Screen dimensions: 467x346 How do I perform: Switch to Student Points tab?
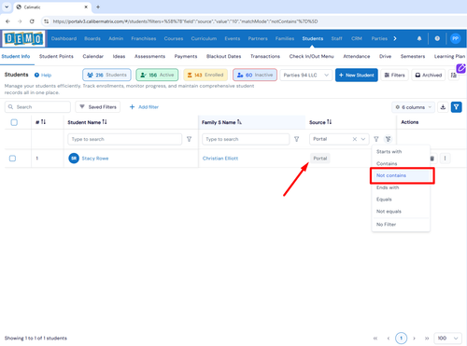[x=56, y=56]
